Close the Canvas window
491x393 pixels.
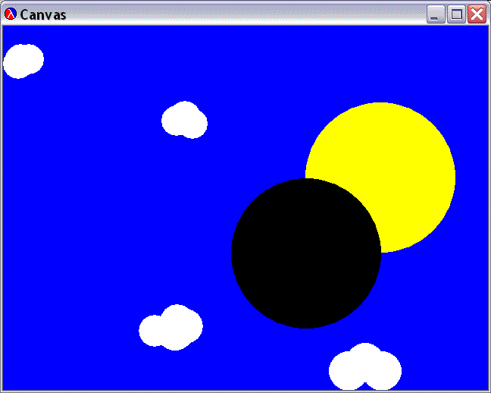point(477,14)
